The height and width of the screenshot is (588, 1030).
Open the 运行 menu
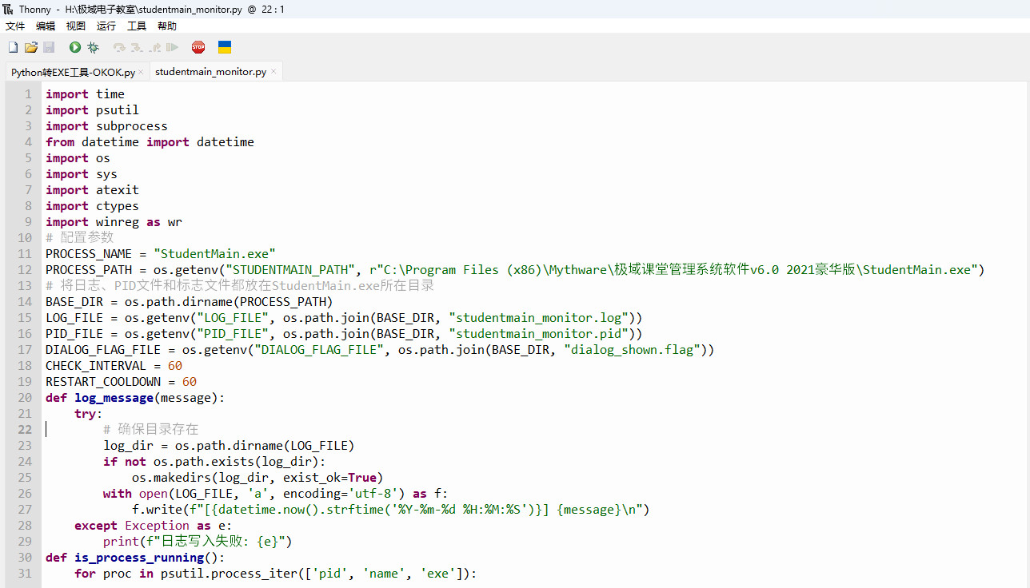click(x=106, y=26)
